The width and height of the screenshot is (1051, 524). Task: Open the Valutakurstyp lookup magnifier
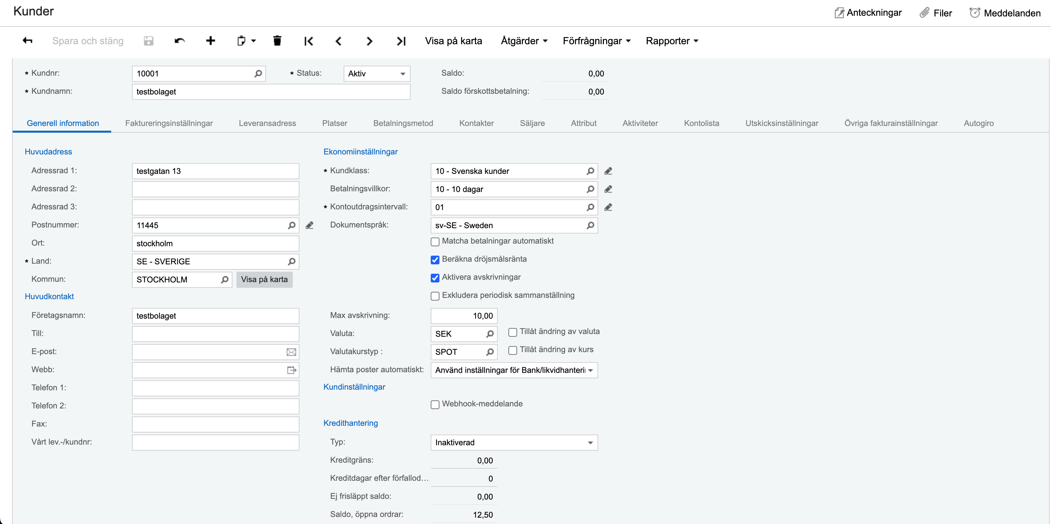point(490,352)
